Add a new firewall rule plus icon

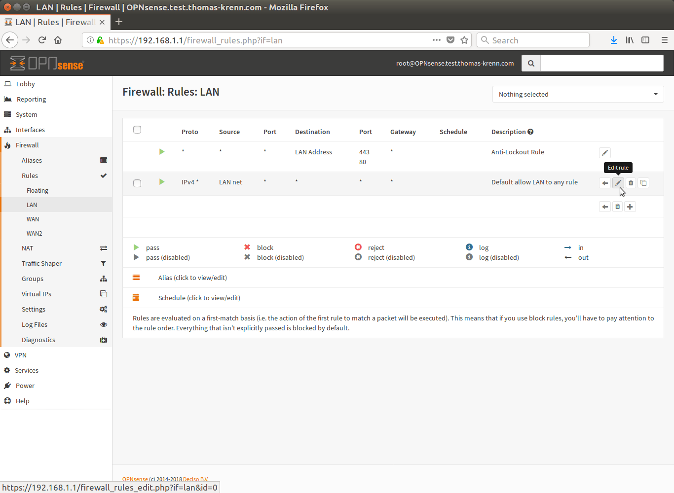[630, 207]
